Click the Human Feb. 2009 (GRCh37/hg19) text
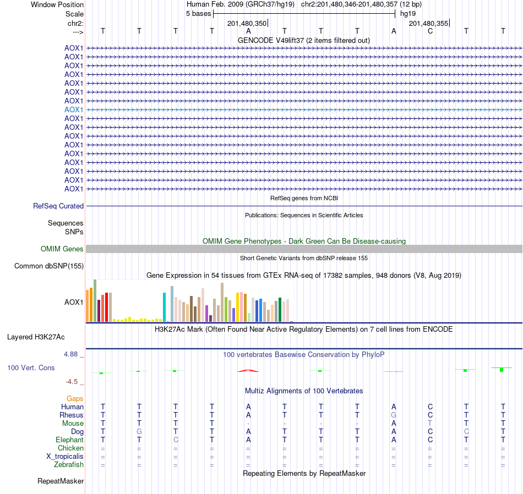The height and width of the screenshot is (494, 523). (240, 4)
